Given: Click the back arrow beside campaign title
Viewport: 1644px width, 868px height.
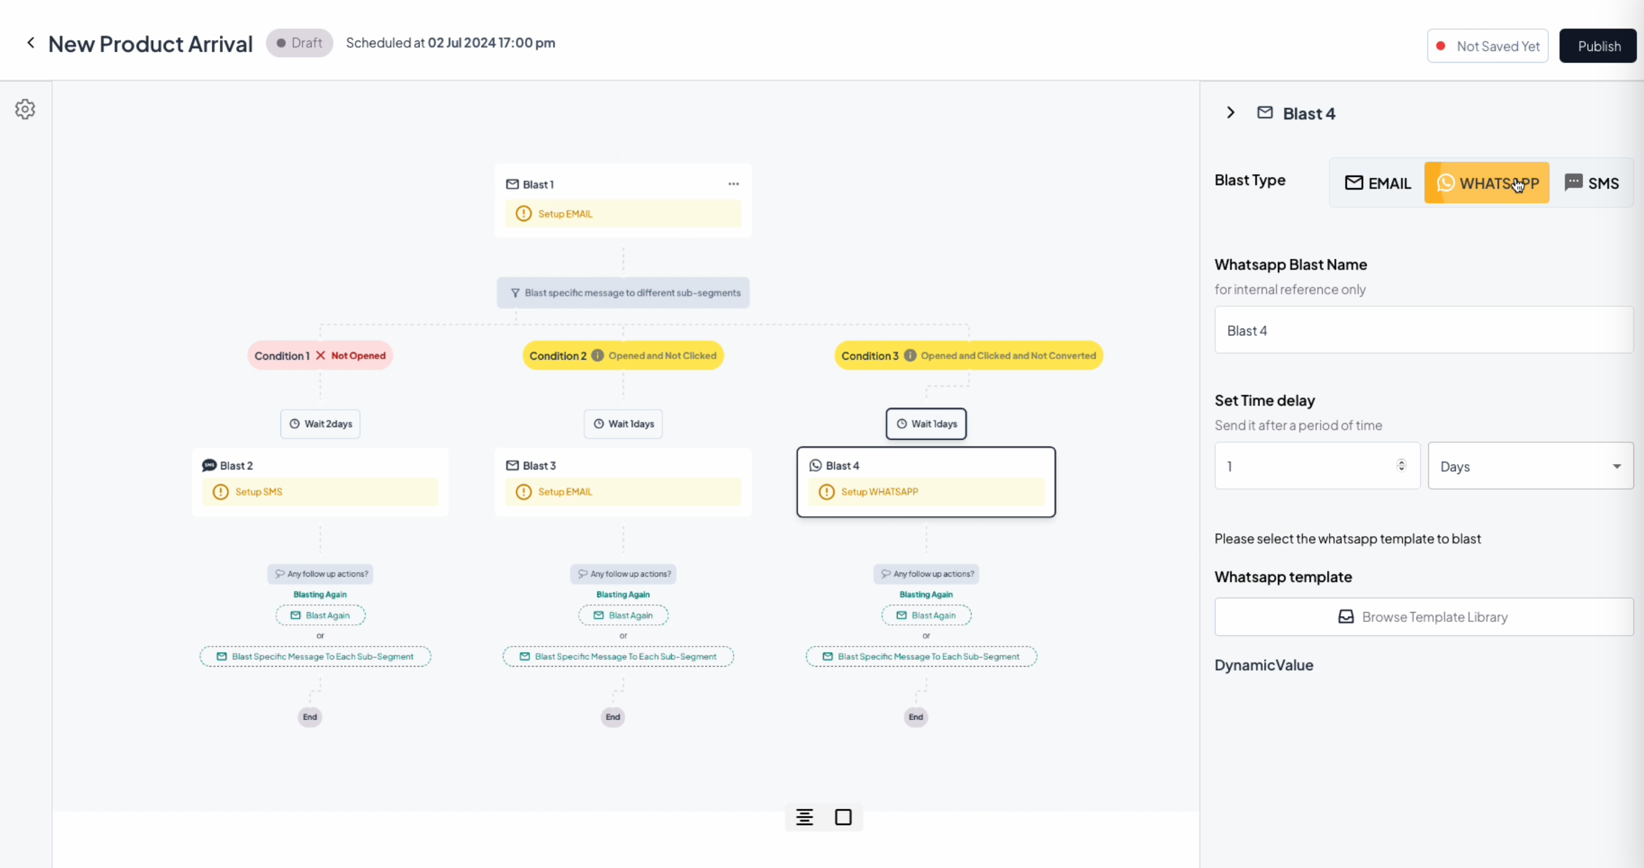Looking at the screenshot, I should click(31, 43).
